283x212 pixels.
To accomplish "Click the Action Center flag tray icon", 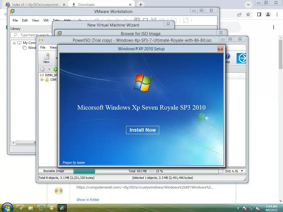I will pyautogui.click(x=245, y=208).
